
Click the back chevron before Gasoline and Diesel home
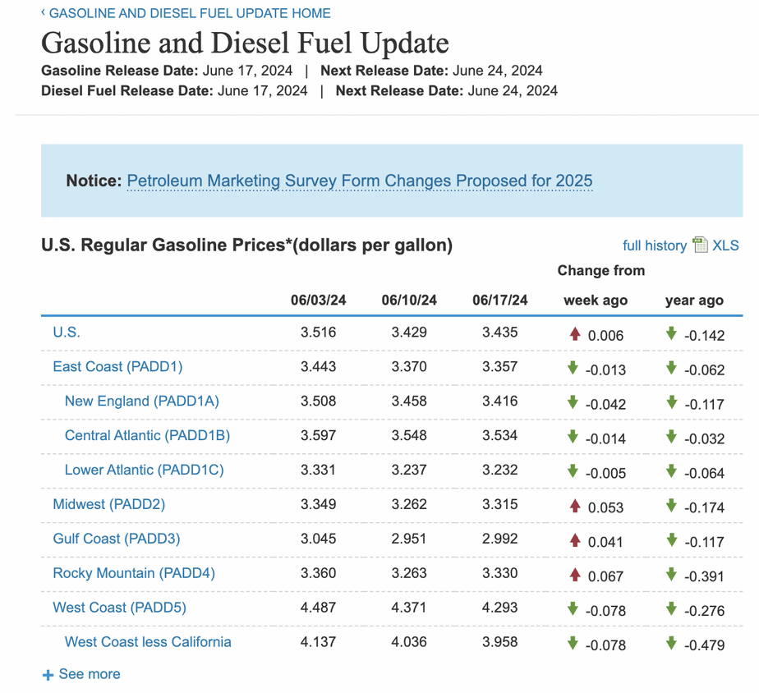coord(44,12)
